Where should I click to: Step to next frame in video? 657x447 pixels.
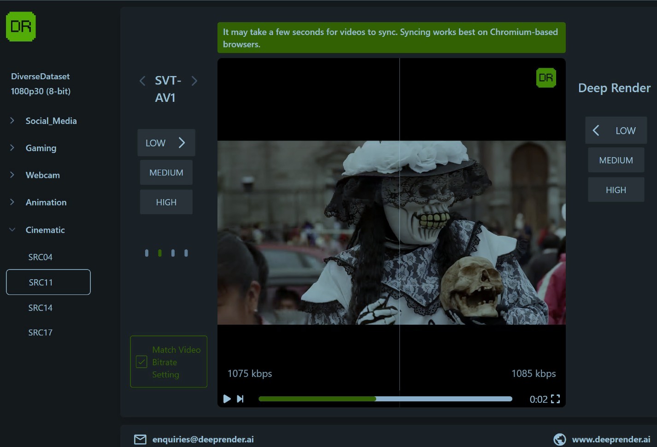240,399
